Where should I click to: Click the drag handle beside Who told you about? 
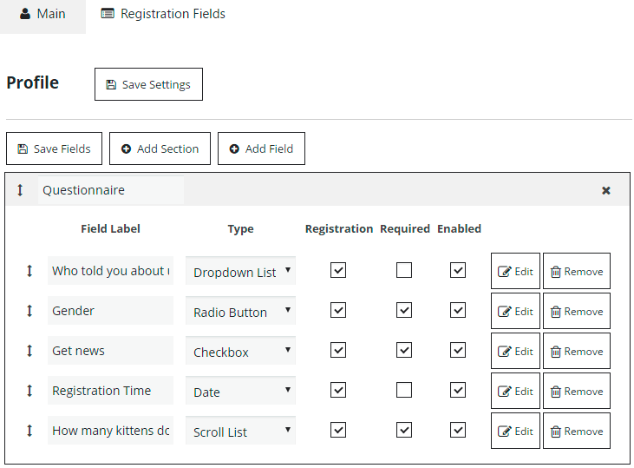click(29, 271)
